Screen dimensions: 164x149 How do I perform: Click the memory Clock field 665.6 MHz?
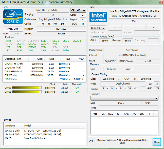pyautogui.click(x=108, y=79)
